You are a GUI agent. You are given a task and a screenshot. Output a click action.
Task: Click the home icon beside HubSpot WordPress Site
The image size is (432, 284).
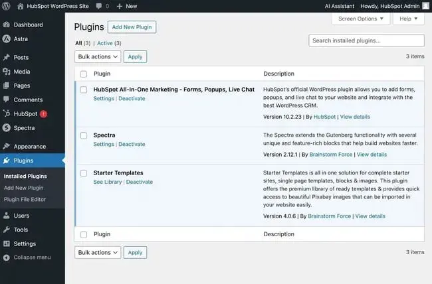(x=21, y=6)
